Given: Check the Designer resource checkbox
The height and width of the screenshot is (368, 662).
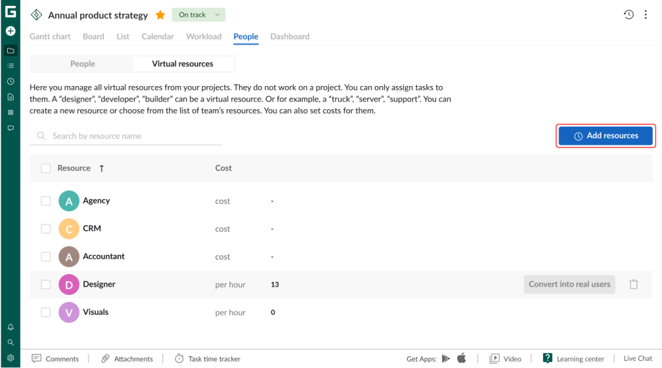Looking at the screenshot, I should coord(46,285).
